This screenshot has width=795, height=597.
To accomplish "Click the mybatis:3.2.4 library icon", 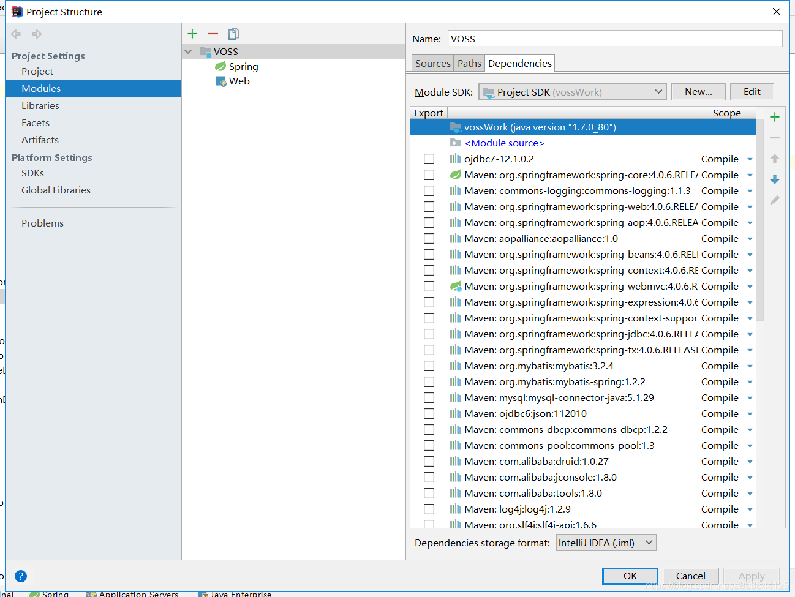I will (x=456, y=366).
